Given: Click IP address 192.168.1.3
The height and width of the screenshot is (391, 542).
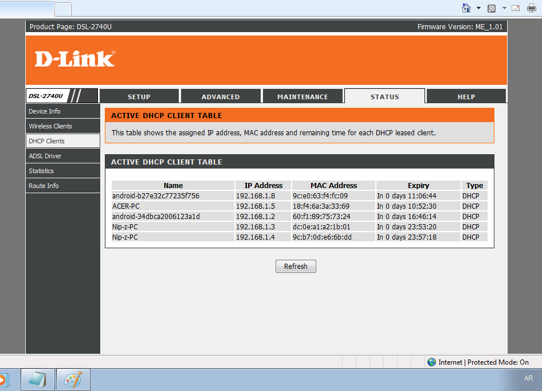Looking at the screenshot, I should tap(256, 227).
